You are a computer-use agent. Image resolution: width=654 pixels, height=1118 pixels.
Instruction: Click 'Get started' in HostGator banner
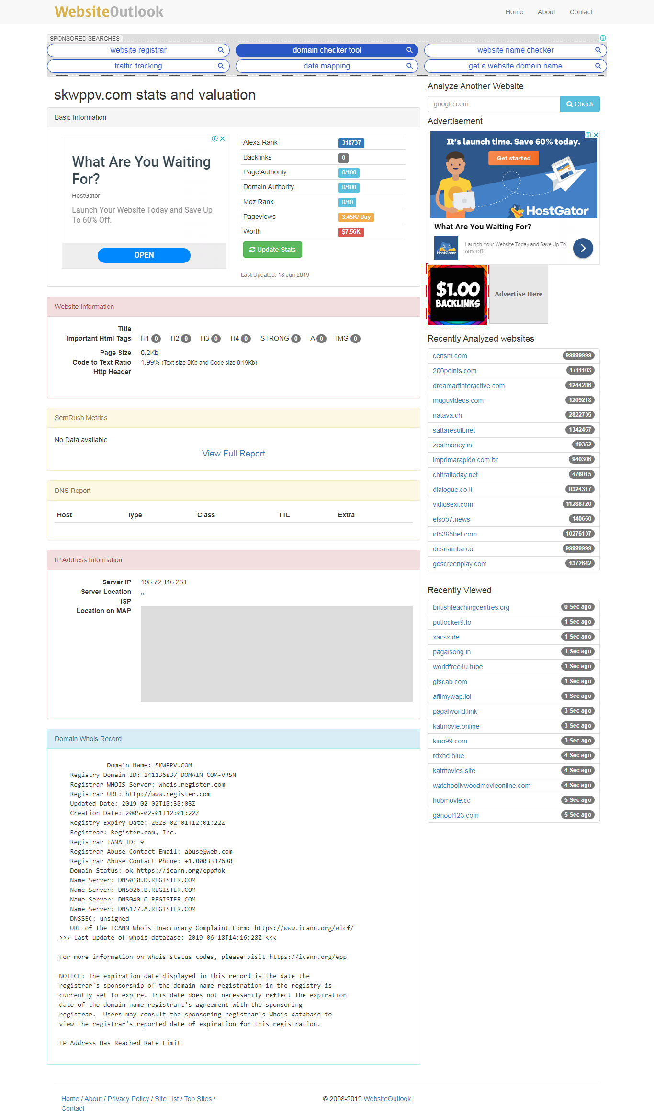[x=514, y=158]
